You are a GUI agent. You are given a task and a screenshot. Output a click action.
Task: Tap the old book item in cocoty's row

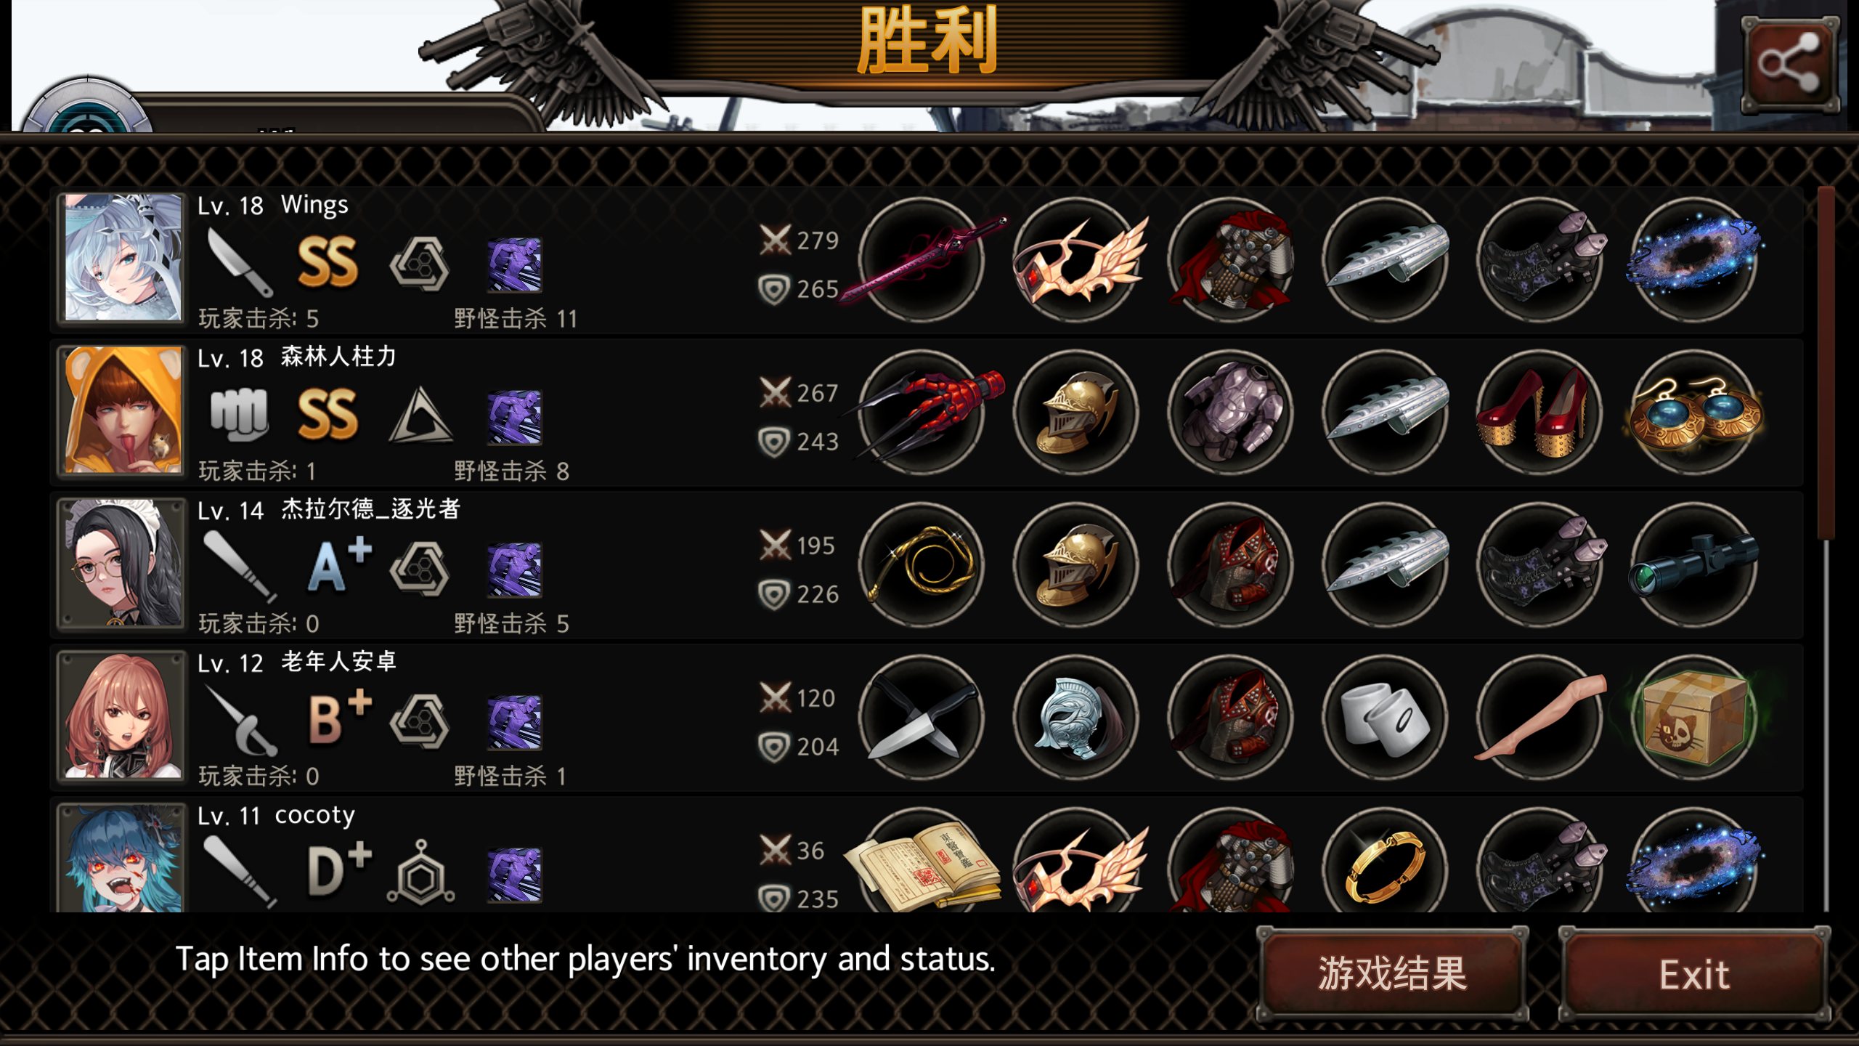[x=922, y=861]
